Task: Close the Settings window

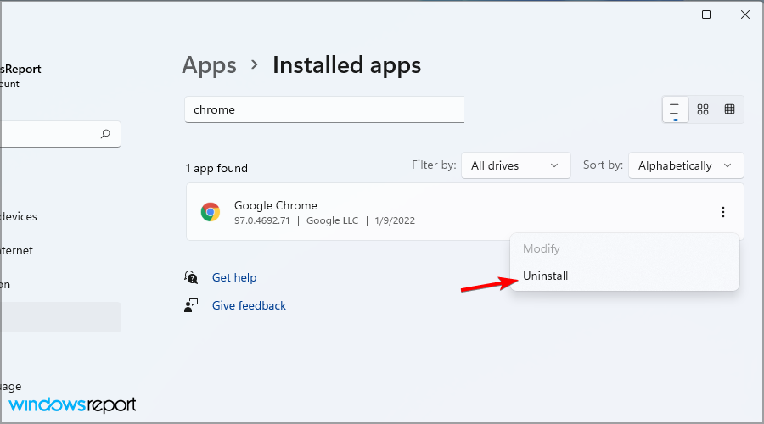Action: coord(745,14)
